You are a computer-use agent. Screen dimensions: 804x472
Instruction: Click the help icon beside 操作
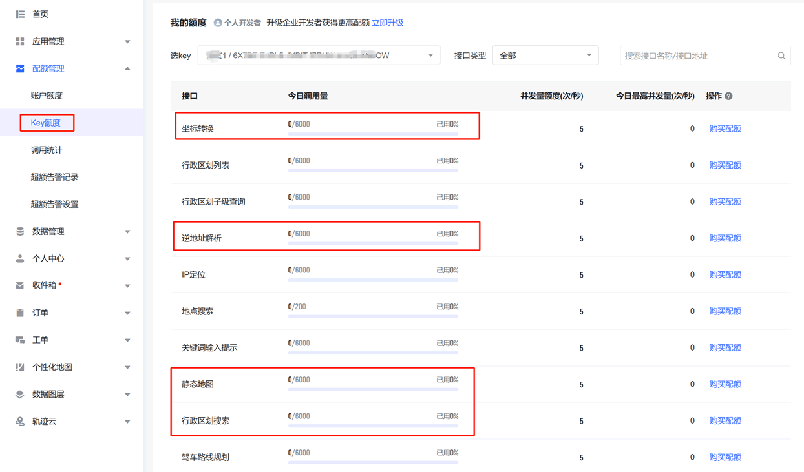[728, 96]
